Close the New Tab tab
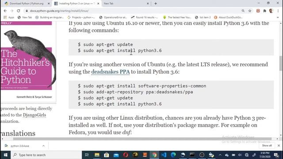This screenshot has width=283, height=159. click(148, 4)
